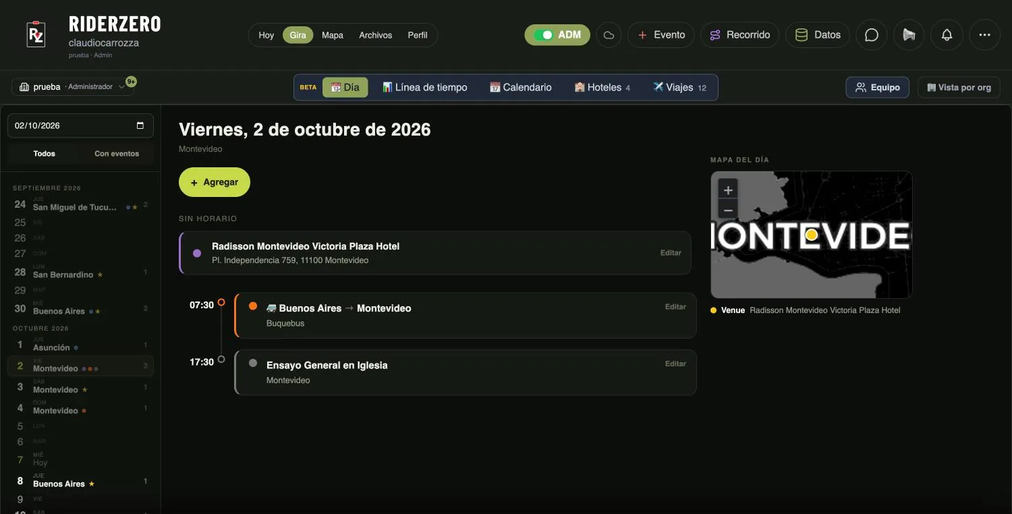This screenshot has height=514, width=1012.
Task: Switch to Línea de tiempo view
Action: click(x=425, y=87)
